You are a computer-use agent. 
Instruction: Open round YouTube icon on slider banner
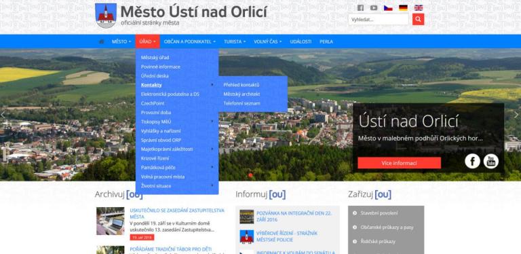click(490, 161)
